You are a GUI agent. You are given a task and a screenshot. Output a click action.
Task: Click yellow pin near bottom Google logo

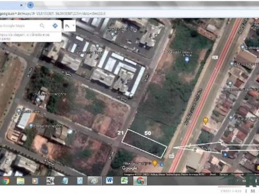(155, 163)
